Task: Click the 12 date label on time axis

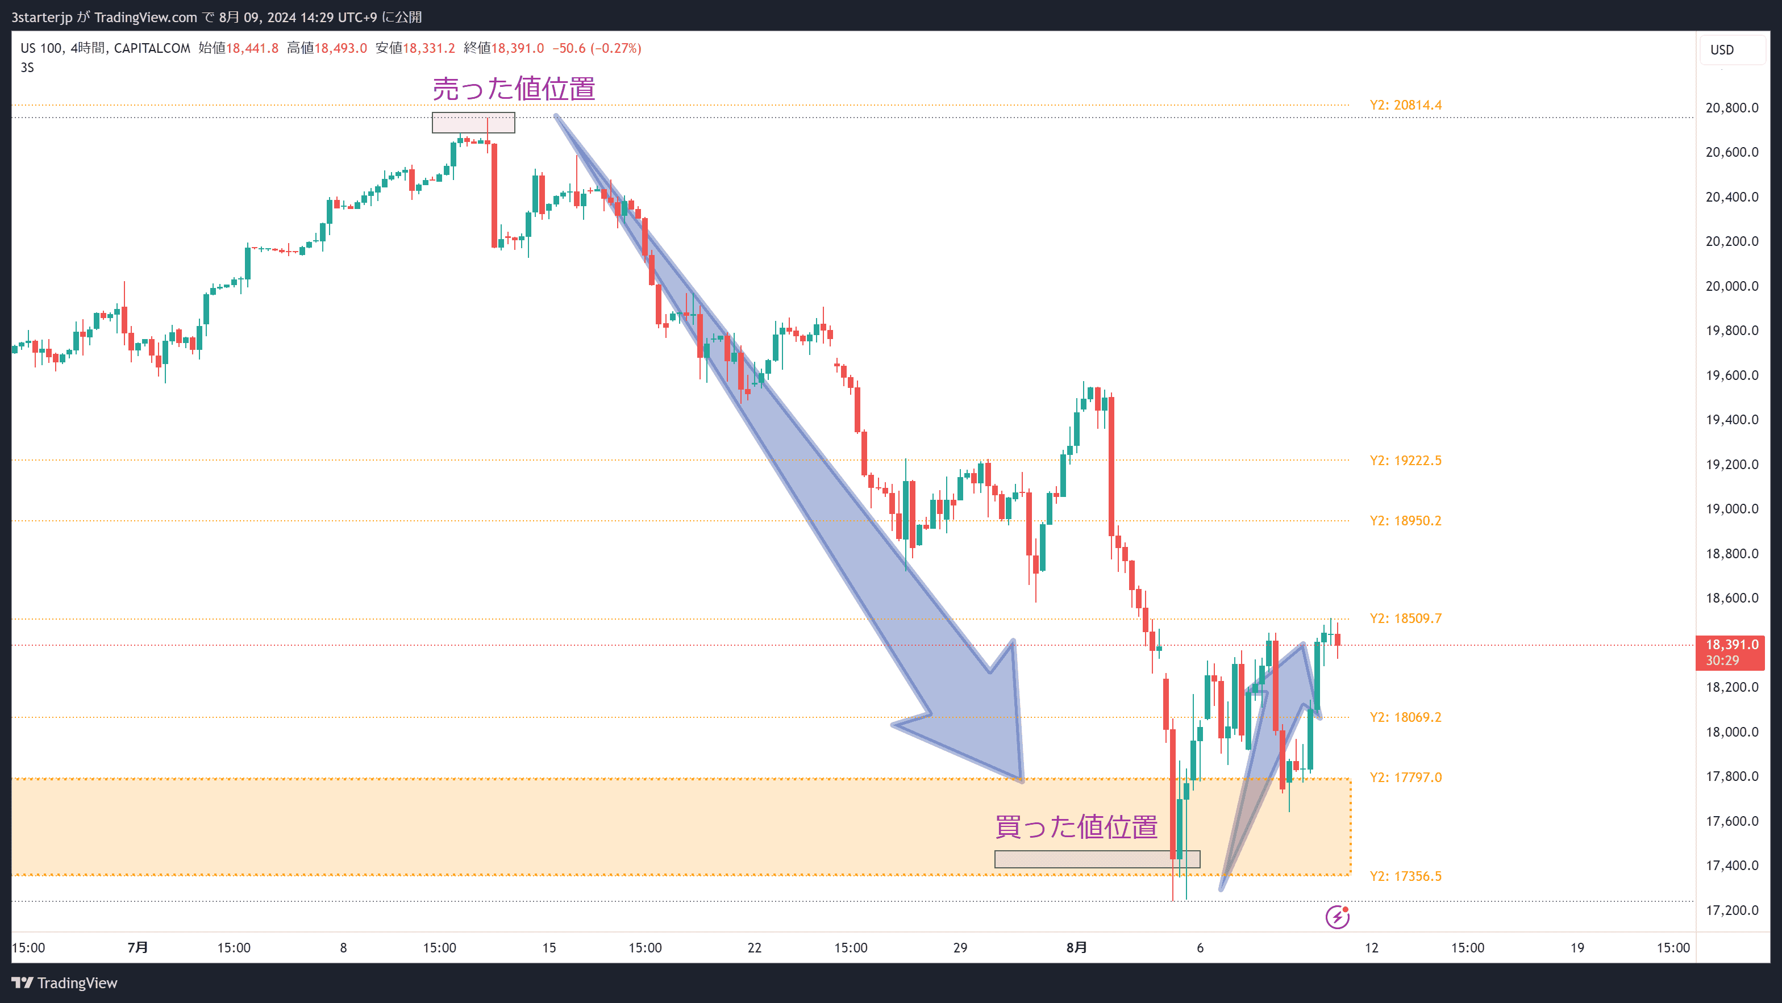Action: [x=1371, y=948]
